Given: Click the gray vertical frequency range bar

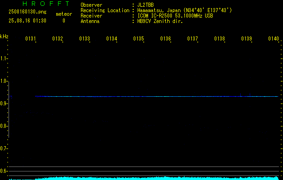Looking at the screenshot, I should (9, 110).
